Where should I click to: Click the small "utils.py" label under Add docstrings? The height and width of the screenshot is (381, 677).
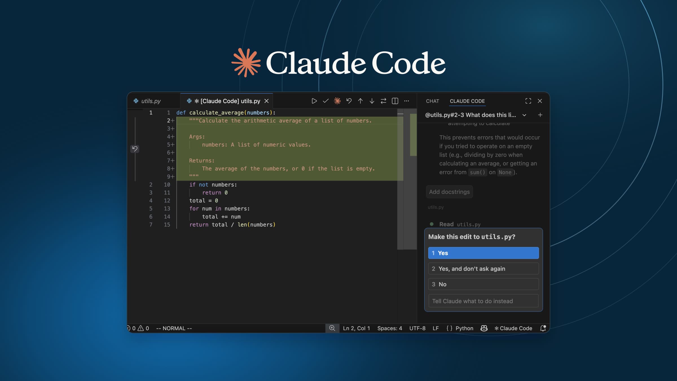(x=436, y=207)
